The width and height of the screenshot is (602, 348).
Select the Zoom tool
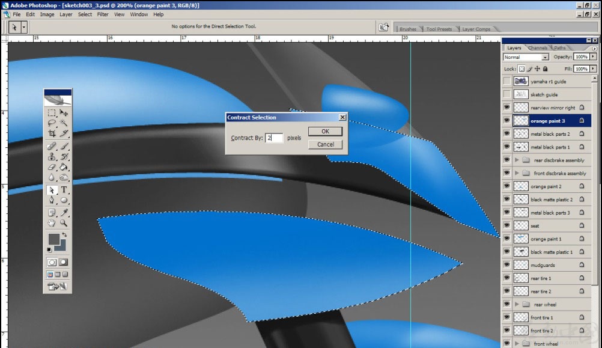(x=64, y=223)
